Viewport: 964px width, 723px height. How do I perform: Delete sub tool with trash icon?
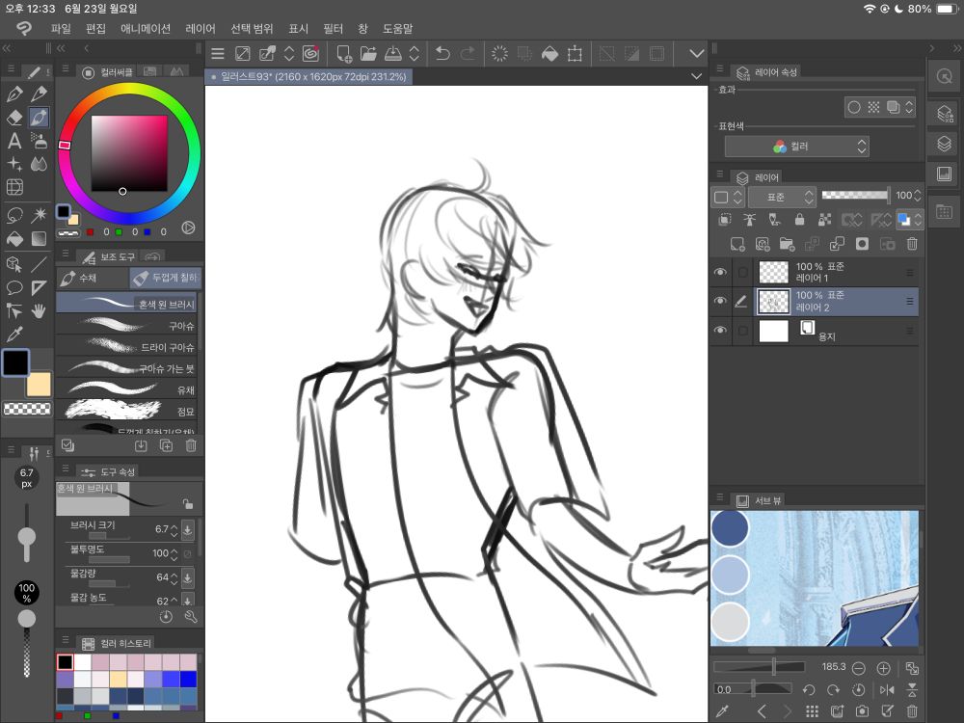(191, 445)
